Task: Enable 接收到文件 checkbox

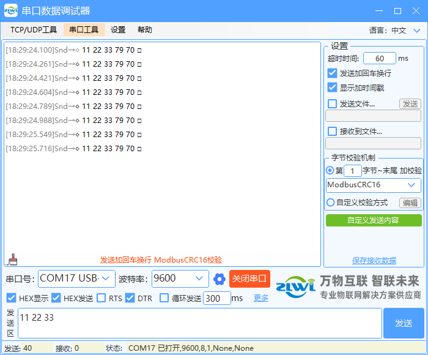Action: pos(332,132)
